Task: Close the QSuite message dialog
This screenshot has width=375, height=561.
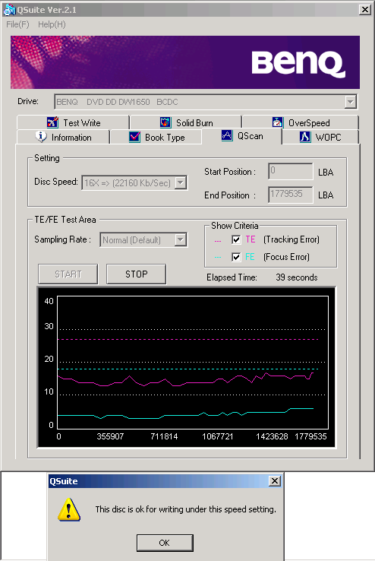Action: (x=274, y=481)
